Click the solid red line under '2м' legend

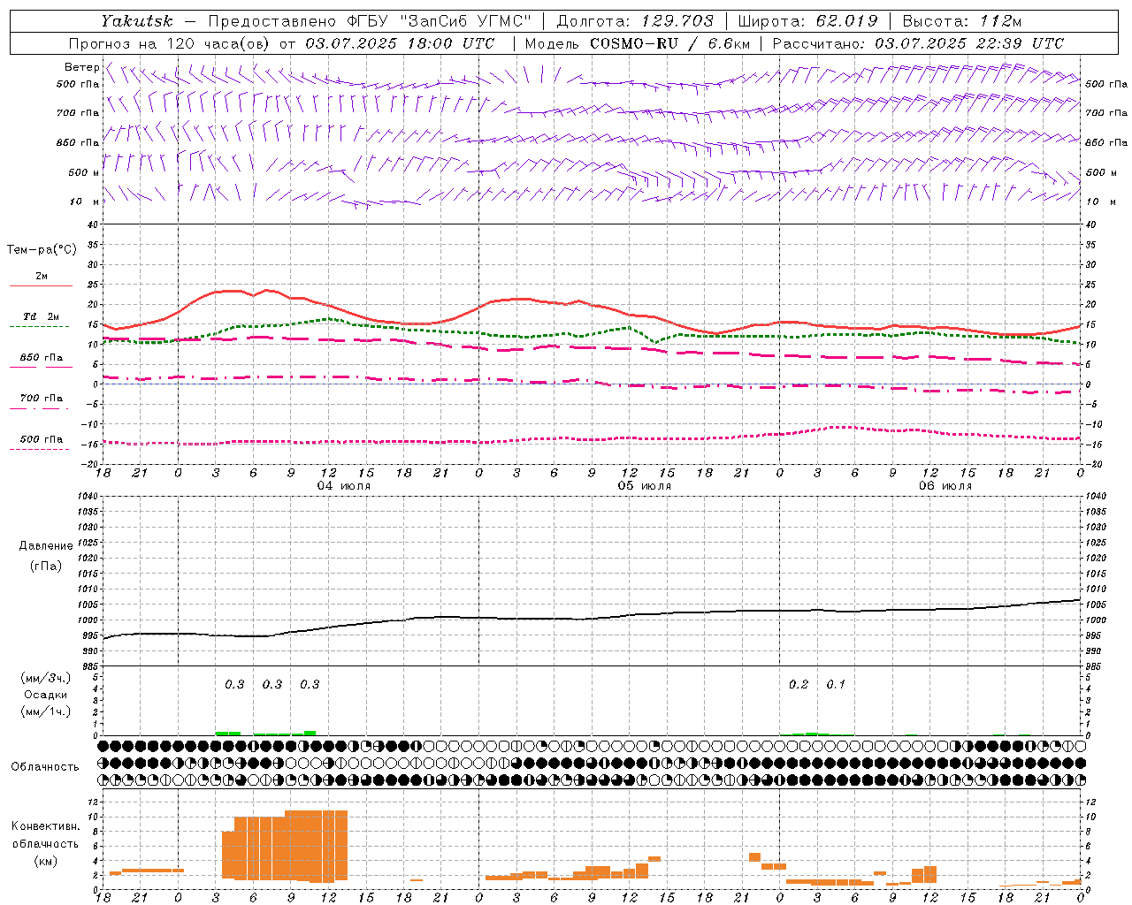click(40, 285)
